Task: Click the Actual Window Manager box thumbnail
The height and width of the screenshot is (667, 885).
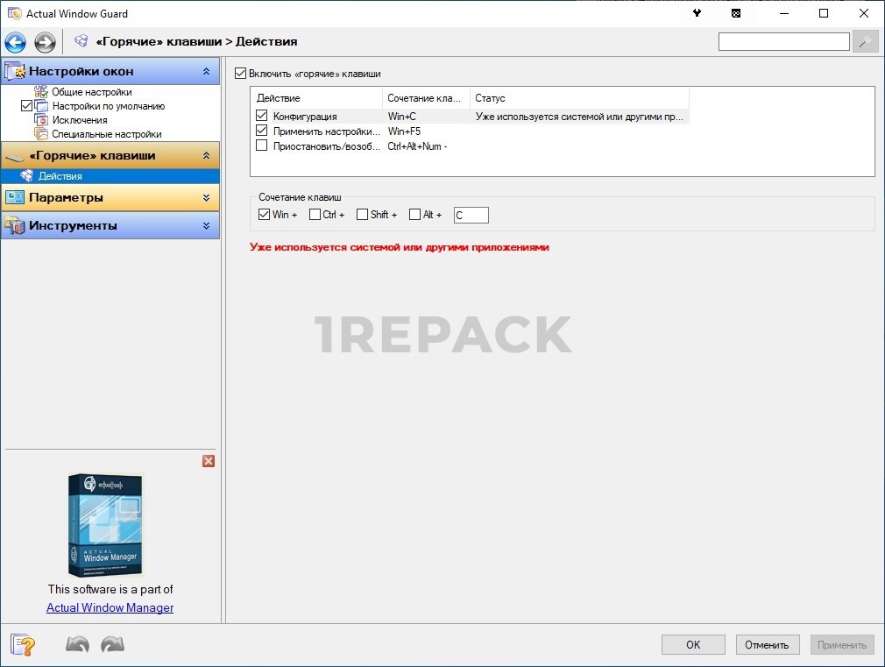Action: click(x=106, y=525)
